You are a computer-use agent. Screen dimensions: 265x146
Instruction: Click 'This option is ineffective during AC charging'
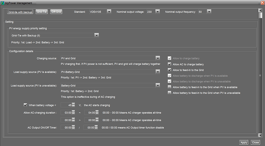[x=88, y=97]
